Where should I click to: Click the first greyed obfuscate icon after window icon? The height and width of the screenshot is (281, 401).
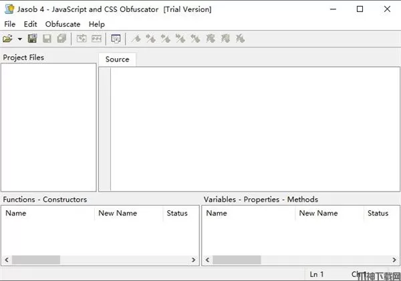pyautogui.click(x=136, y=39)
